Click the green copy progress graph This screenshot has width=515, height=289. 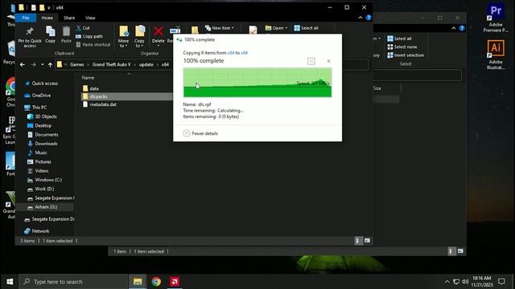pos(257,82)
